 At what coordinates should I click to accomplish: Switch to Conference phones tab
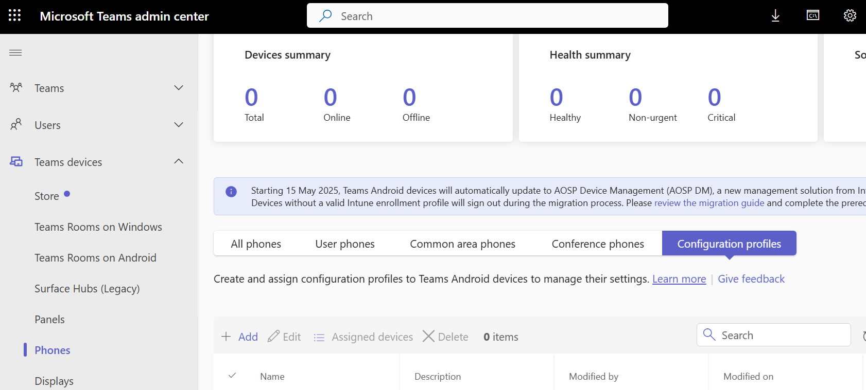click(598, 244)
